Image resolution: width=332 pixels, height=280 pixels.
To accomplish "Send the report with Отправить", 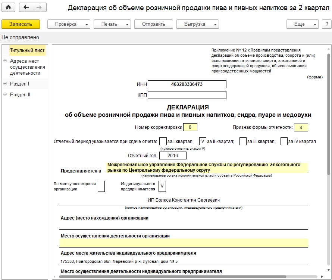I will click(154, 24).
